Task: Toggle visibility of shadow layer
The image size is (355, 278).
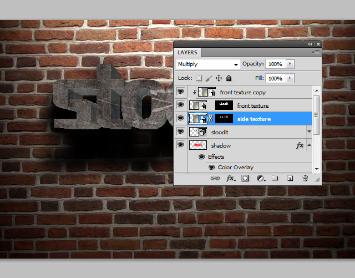Action: pyautogui.click(x=180, y=145)
